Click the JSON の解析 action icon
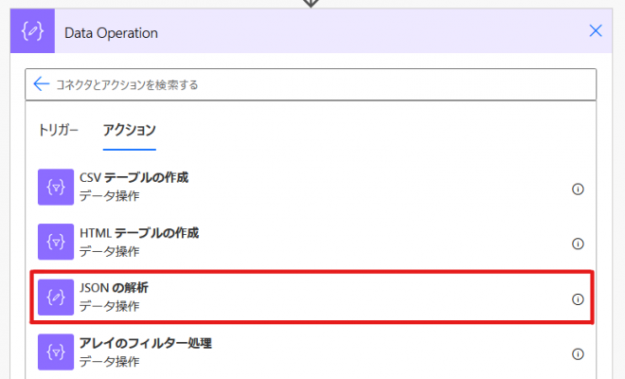Screen dimensions: 625x379 [56, 298]
